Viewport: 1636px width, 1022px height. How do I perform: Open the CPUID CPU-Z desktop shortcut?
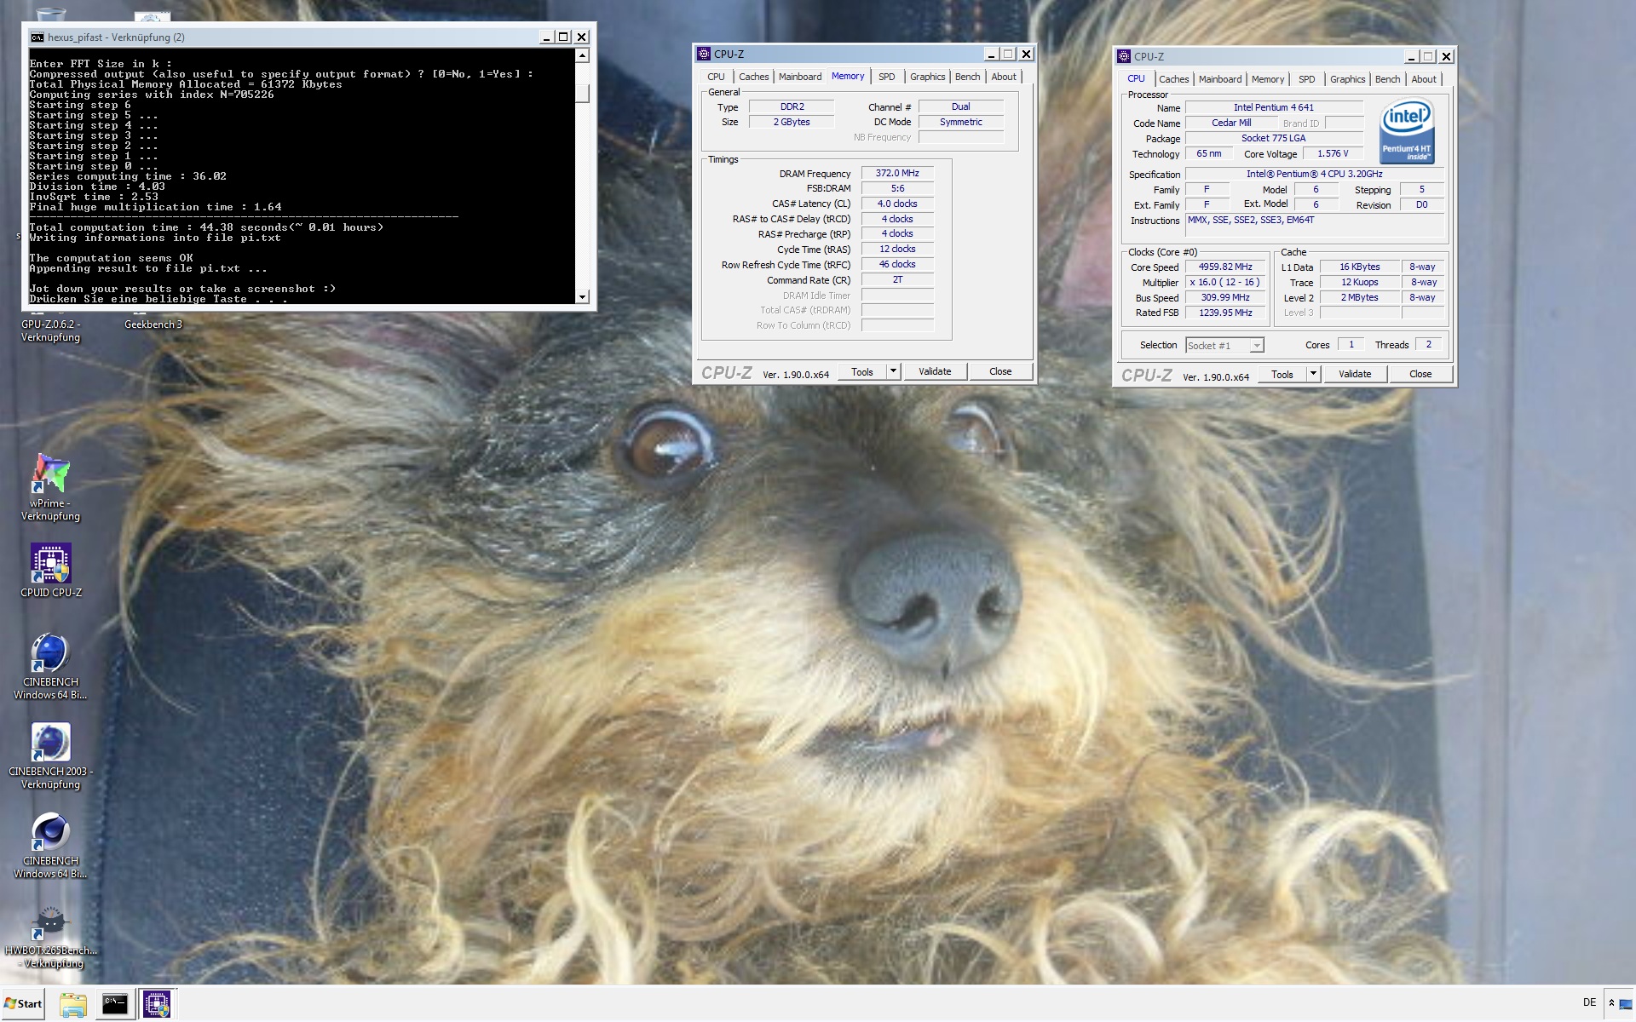point(50,571)
